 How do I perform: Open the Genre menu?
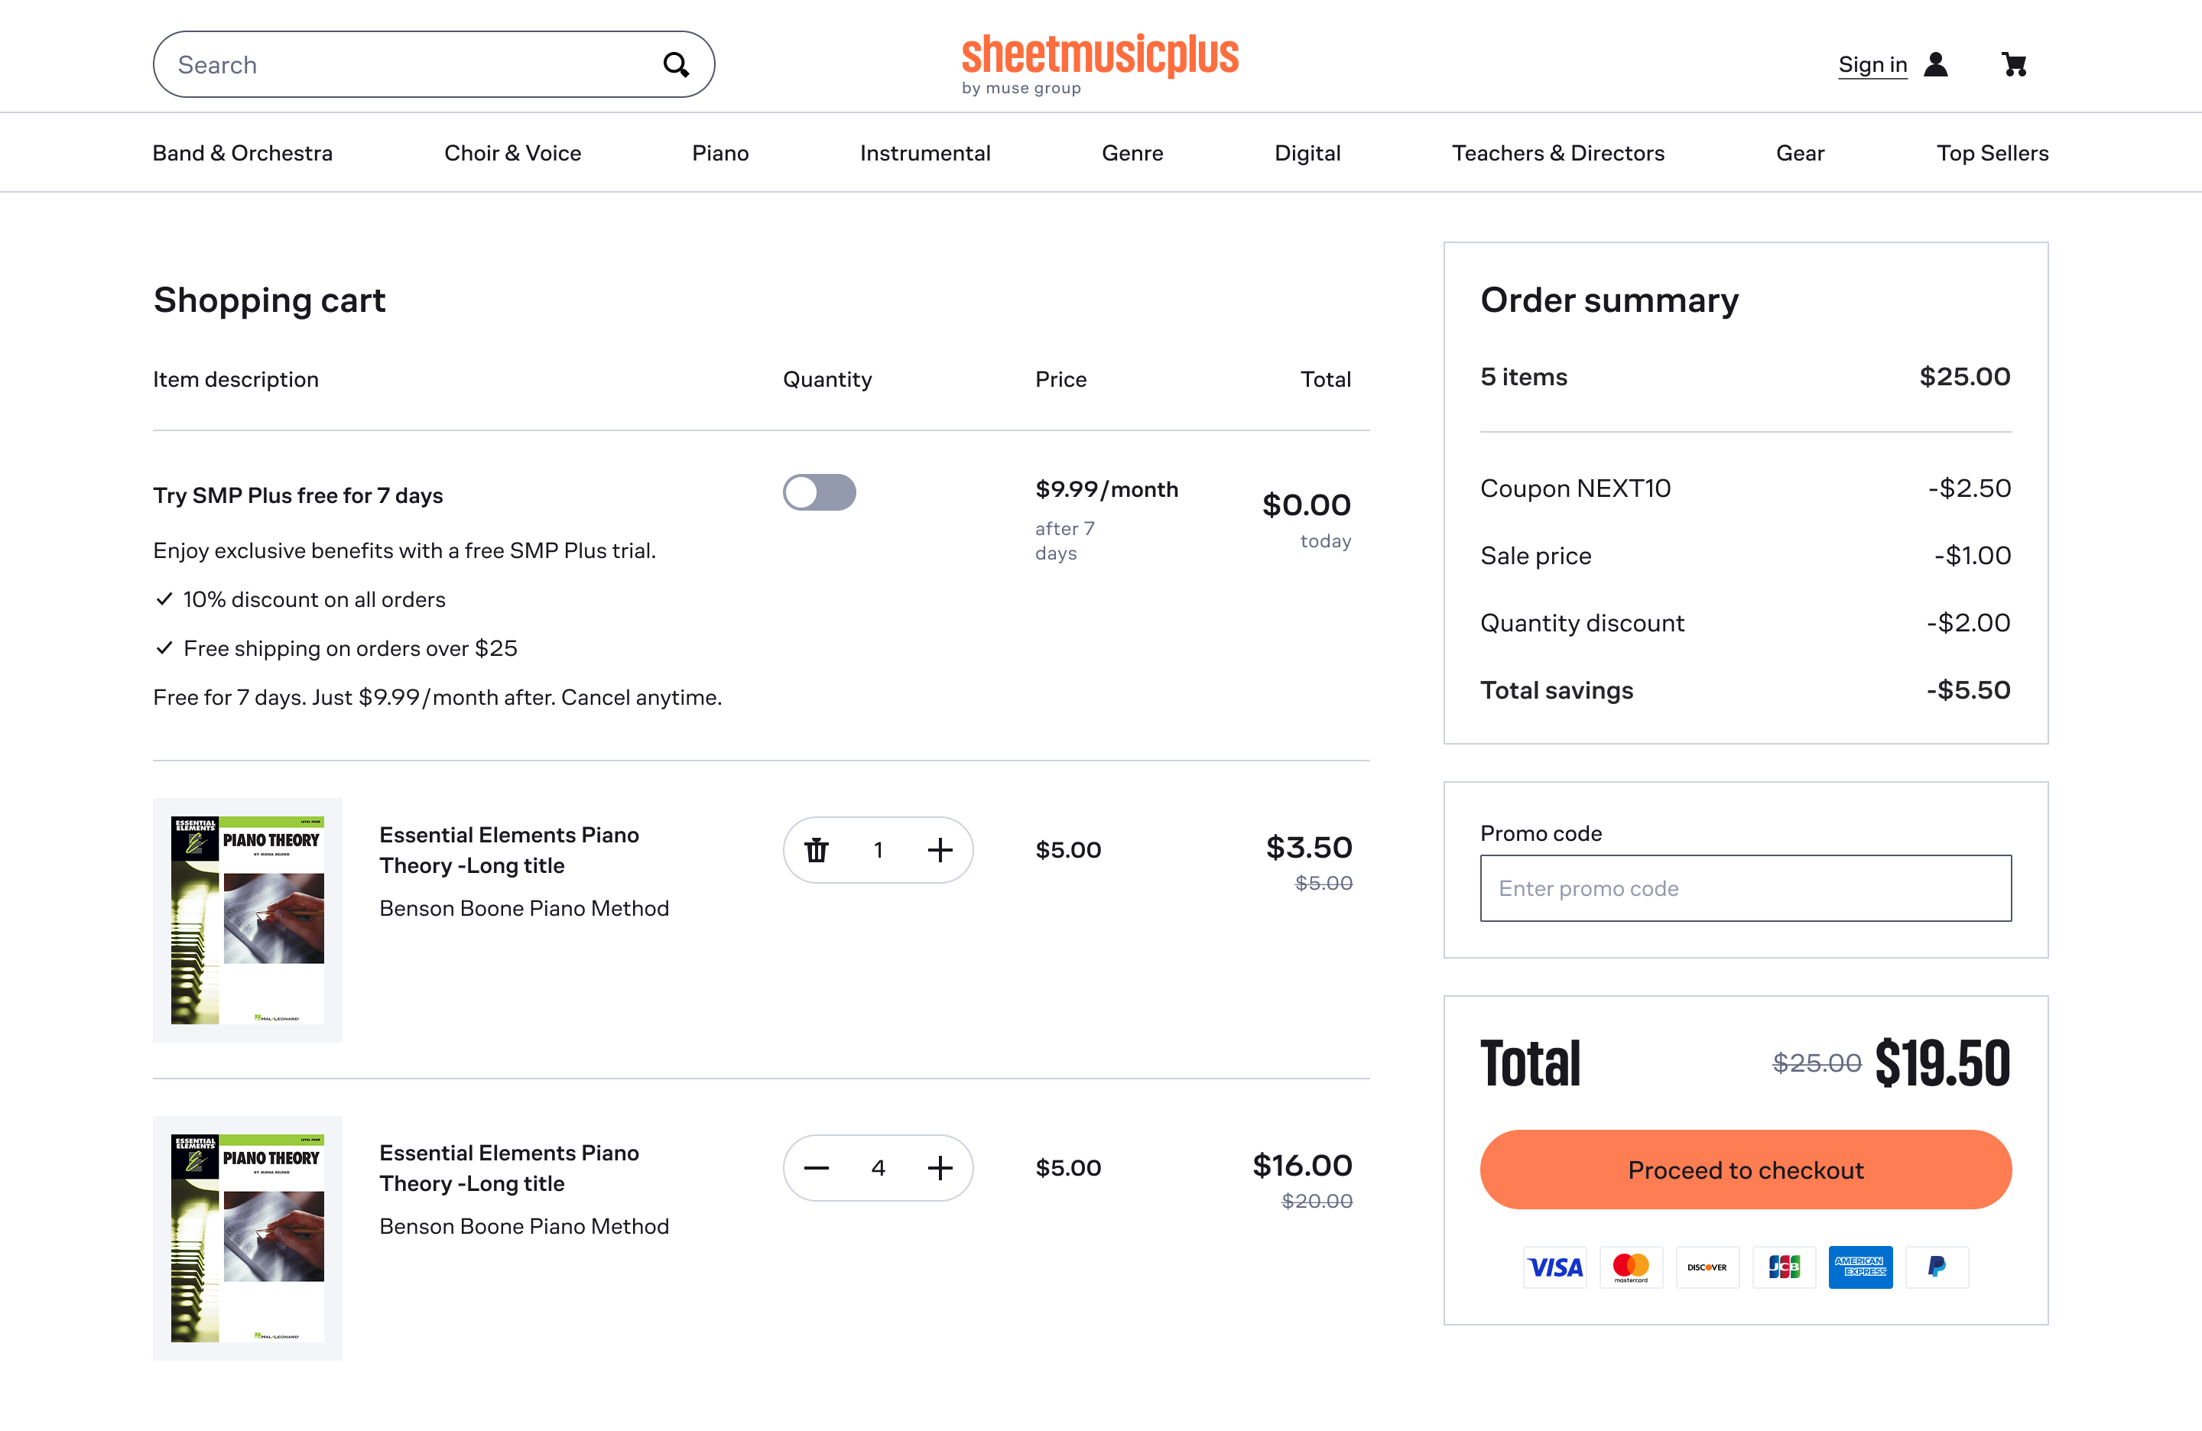1132,153
